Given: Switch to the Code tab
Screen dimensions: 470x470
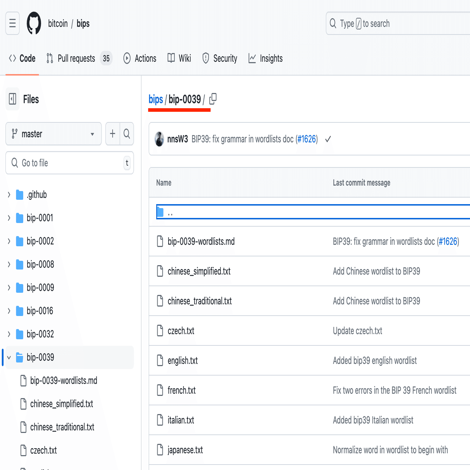Looking at the screenshot, I should (22, 58).
